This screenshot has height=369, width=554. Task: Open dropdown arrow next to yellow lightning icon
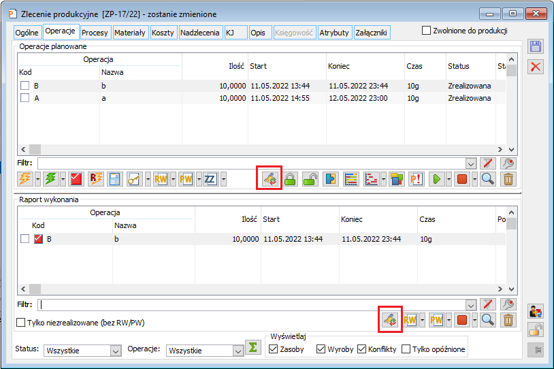coord(37,179)
